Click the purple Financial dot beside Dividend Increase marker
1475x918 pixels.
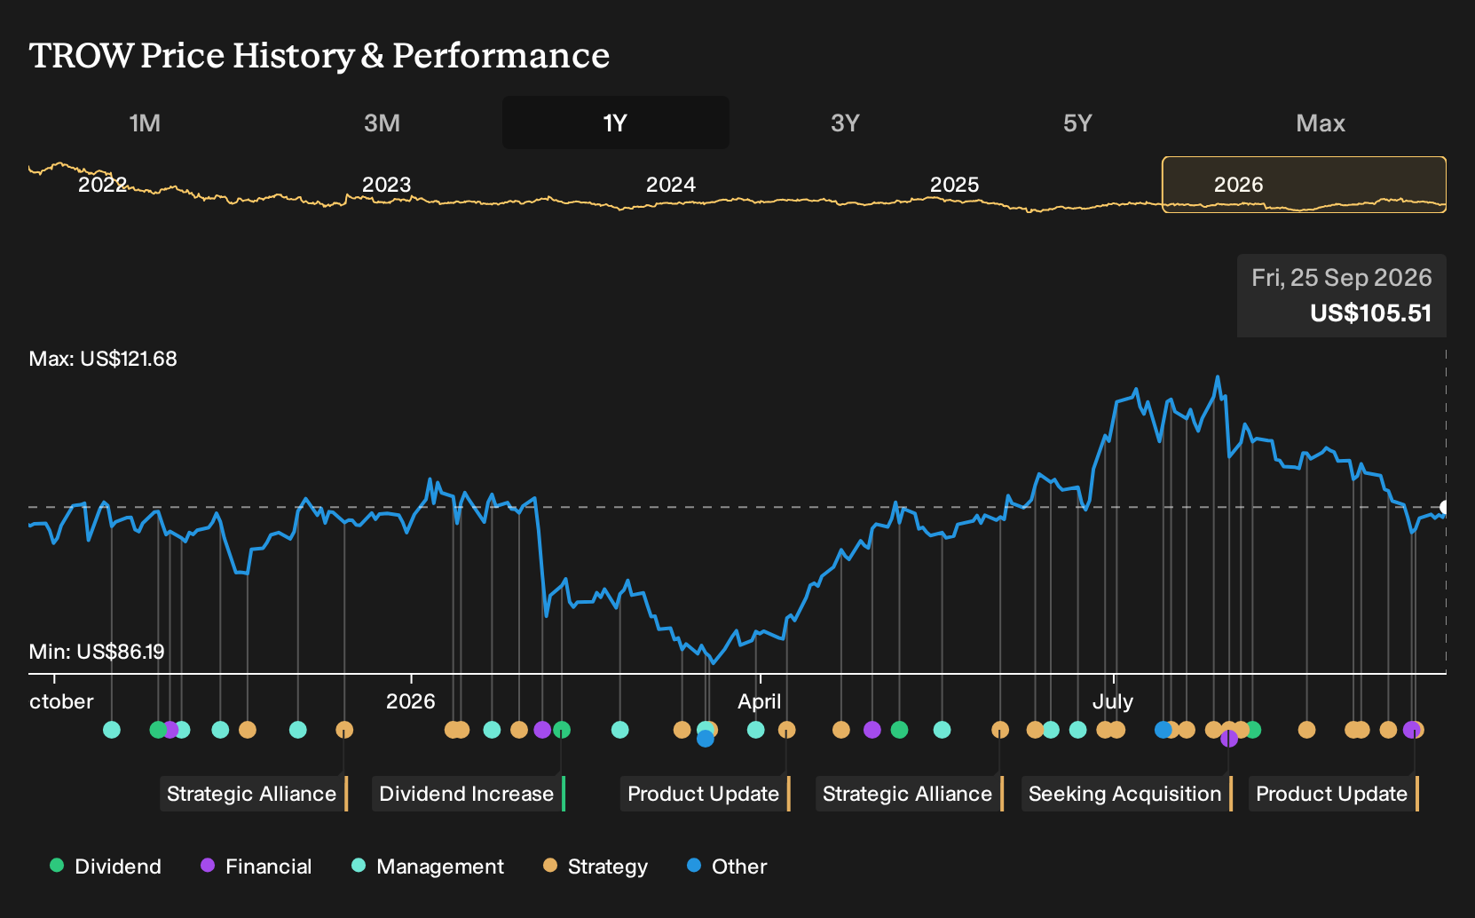tap(542, 730)
